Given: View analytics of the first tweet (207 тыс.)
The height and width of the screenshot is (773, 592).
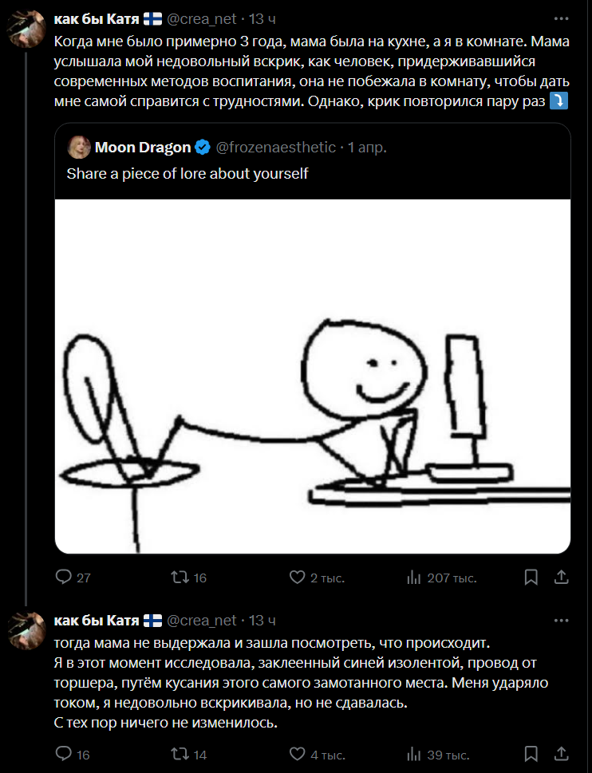Looking at the screenshot, I should pos(414,578).
